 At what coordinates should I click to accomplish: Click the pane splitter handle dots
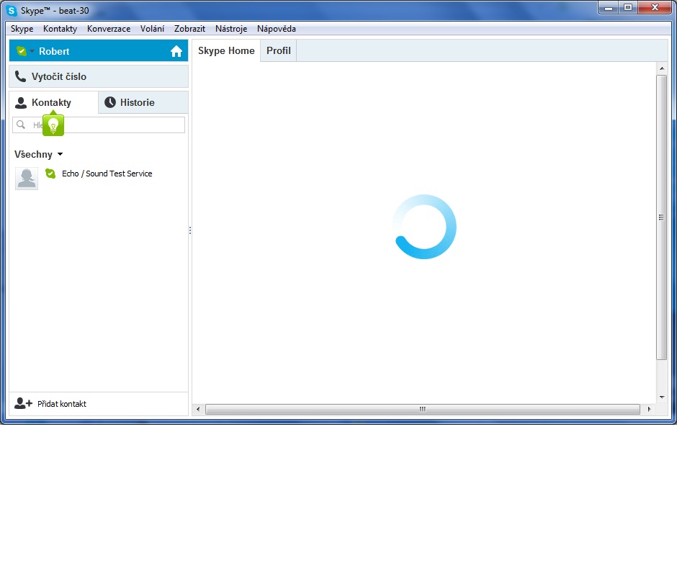click(190, 230)
